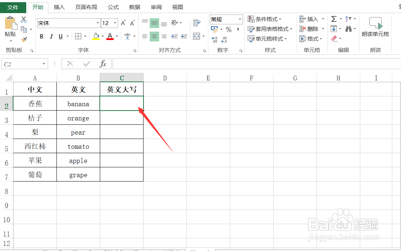Click the borders grid icon

pyautogui.click(x=78, y=36)
